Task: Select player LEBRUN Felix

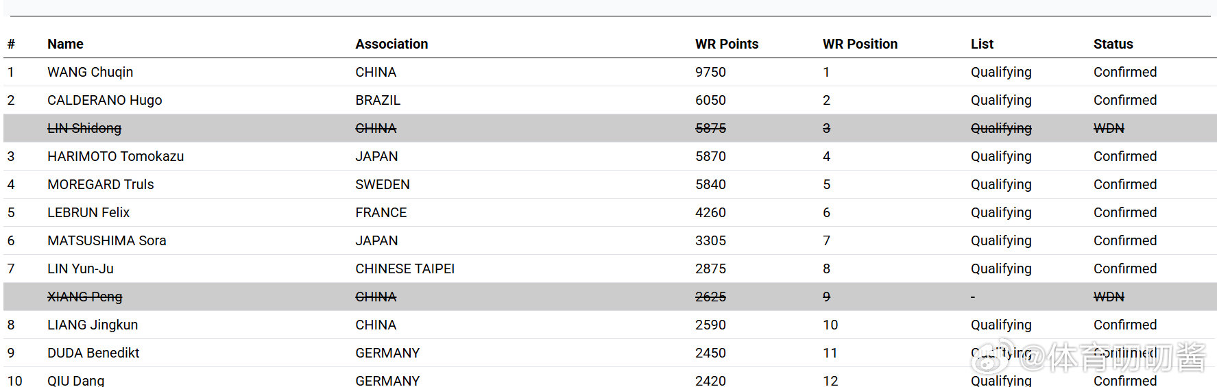Action: [88, 212]
